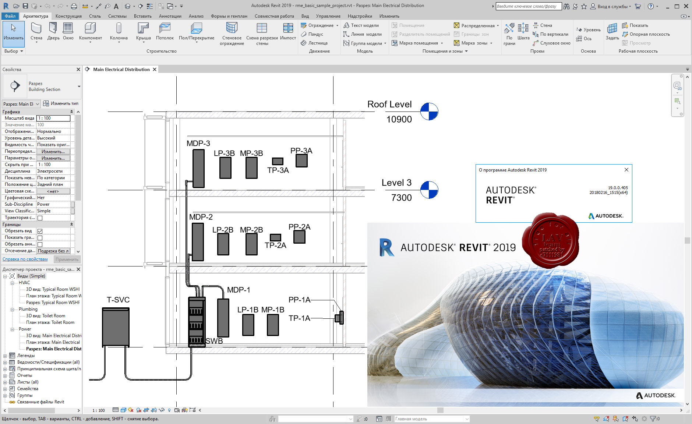Expand the Семейства tree node
The image size is (692, 424).
(x=5, y=389)
